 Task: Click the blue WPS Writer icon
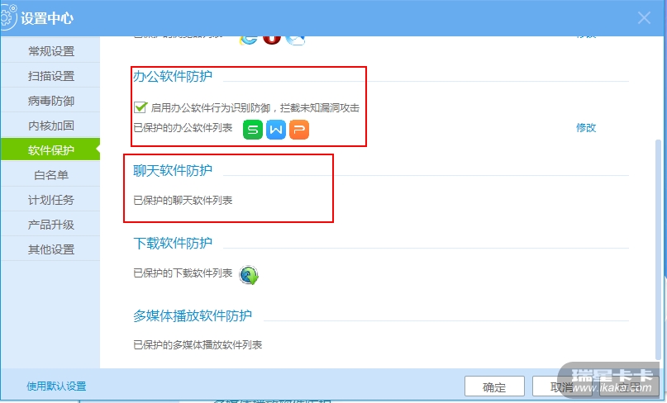point(276,130)
